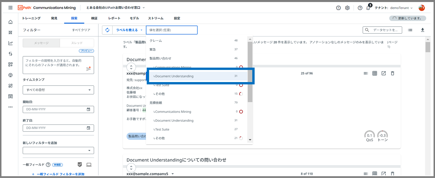
Task: Open the archive box icon in sidebar
Action: (10, 96)
